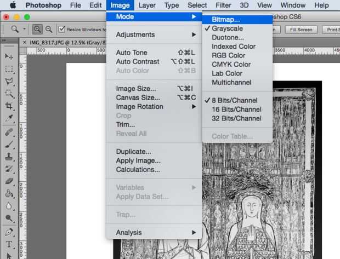Convert to RGB Color
Image resolution: width=340 pixels, height=259 pixels.
click(x=237, y=55)
